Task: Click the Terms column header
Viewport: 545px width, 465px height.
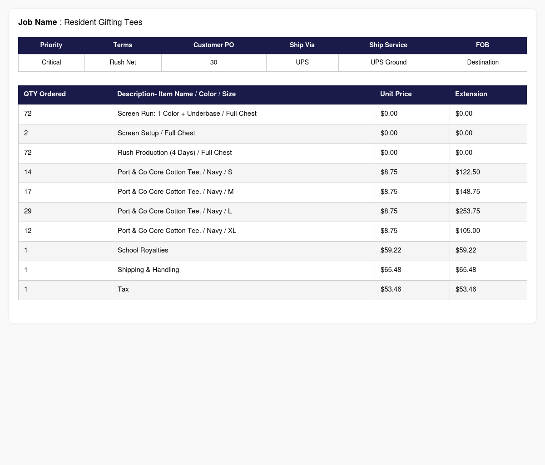Action: 123,45
